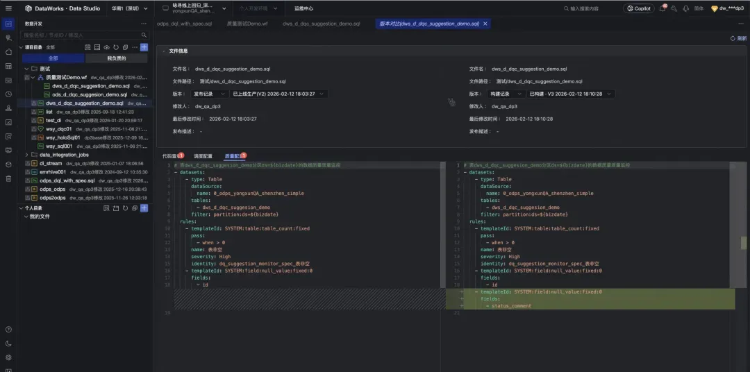750x372 pixels.
Task: Tick the checkbox beside test_di node
Action: coord(34,120)
